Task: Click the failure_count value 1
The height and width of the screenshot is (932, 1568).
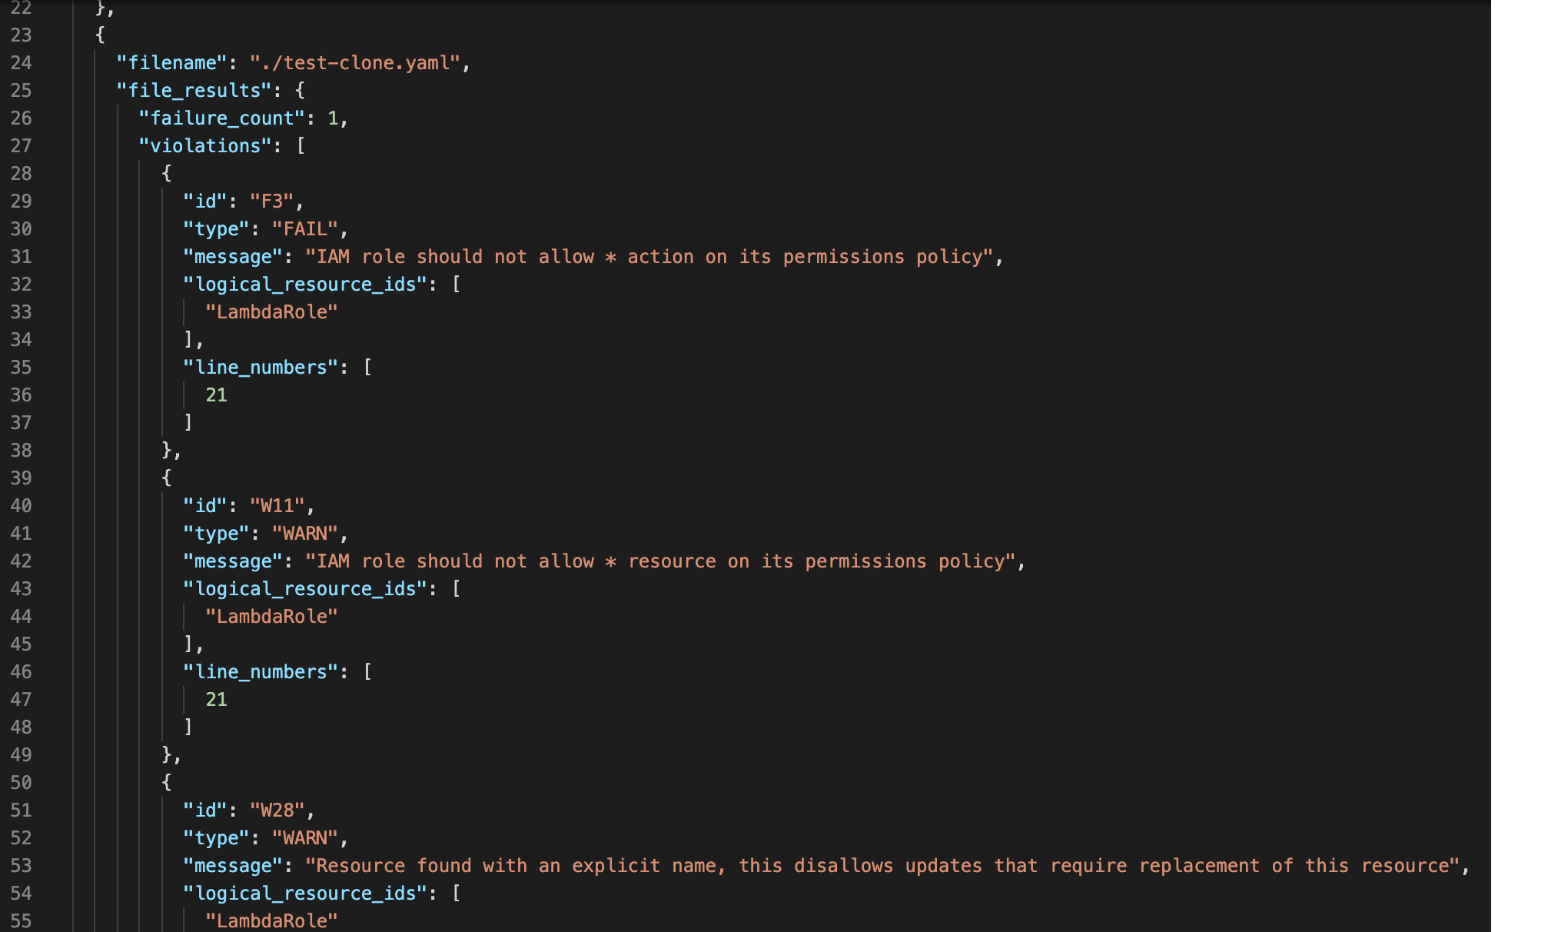Action: pyautogui.click(x=333, y=118)
